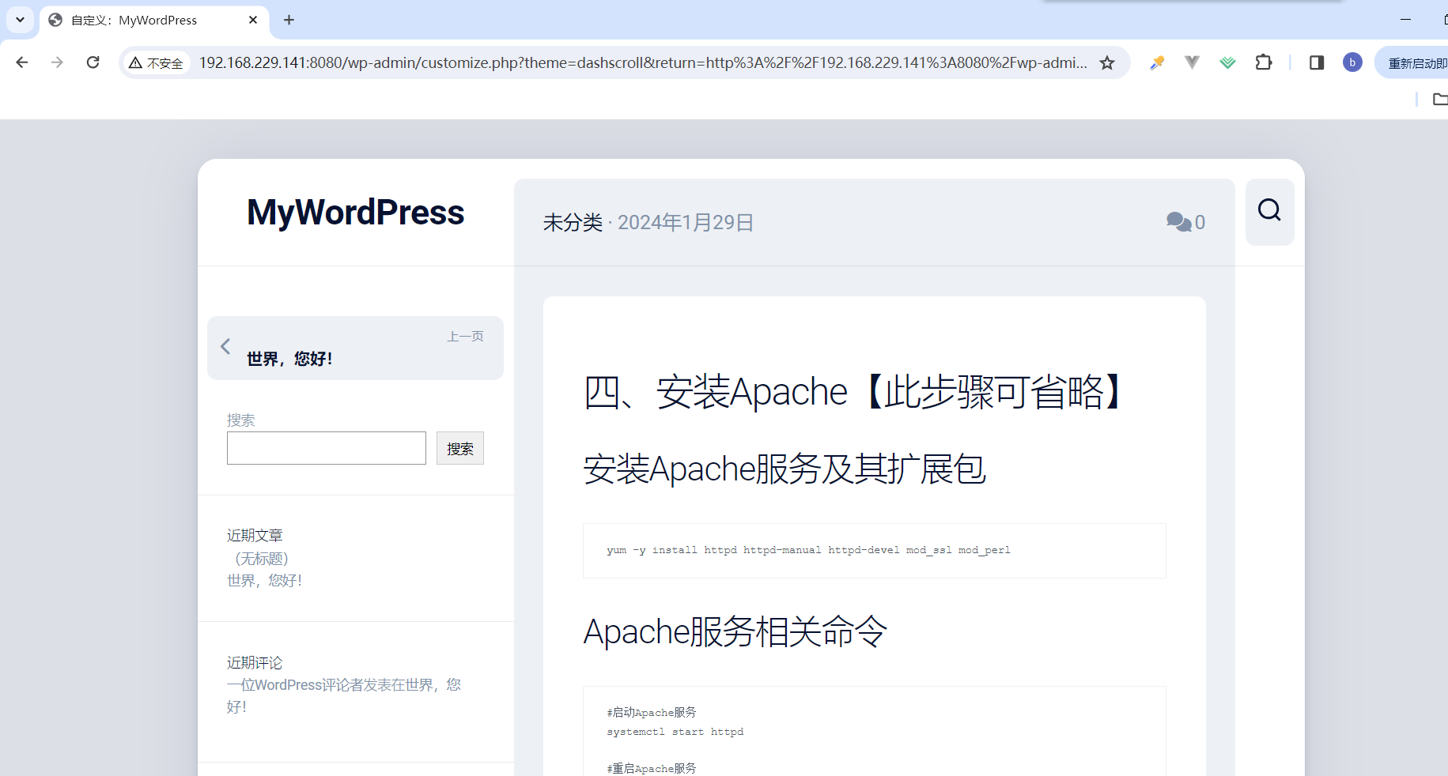Open the site search magnifier icon
The height and width of the screenshot is (776, 1448).
1269,210
